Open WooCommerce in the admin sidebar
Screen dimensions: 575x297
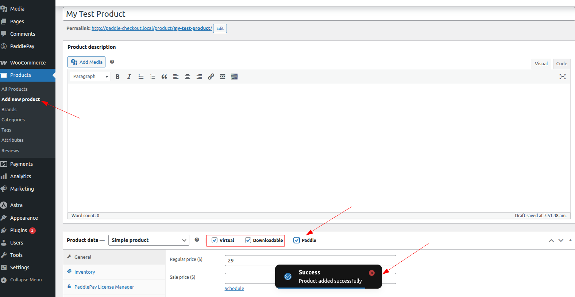[x=28, y=63]
